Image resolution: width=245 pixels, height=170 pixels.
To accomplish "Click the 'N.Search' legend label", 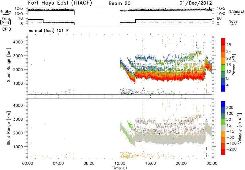I will coord(236,11).
